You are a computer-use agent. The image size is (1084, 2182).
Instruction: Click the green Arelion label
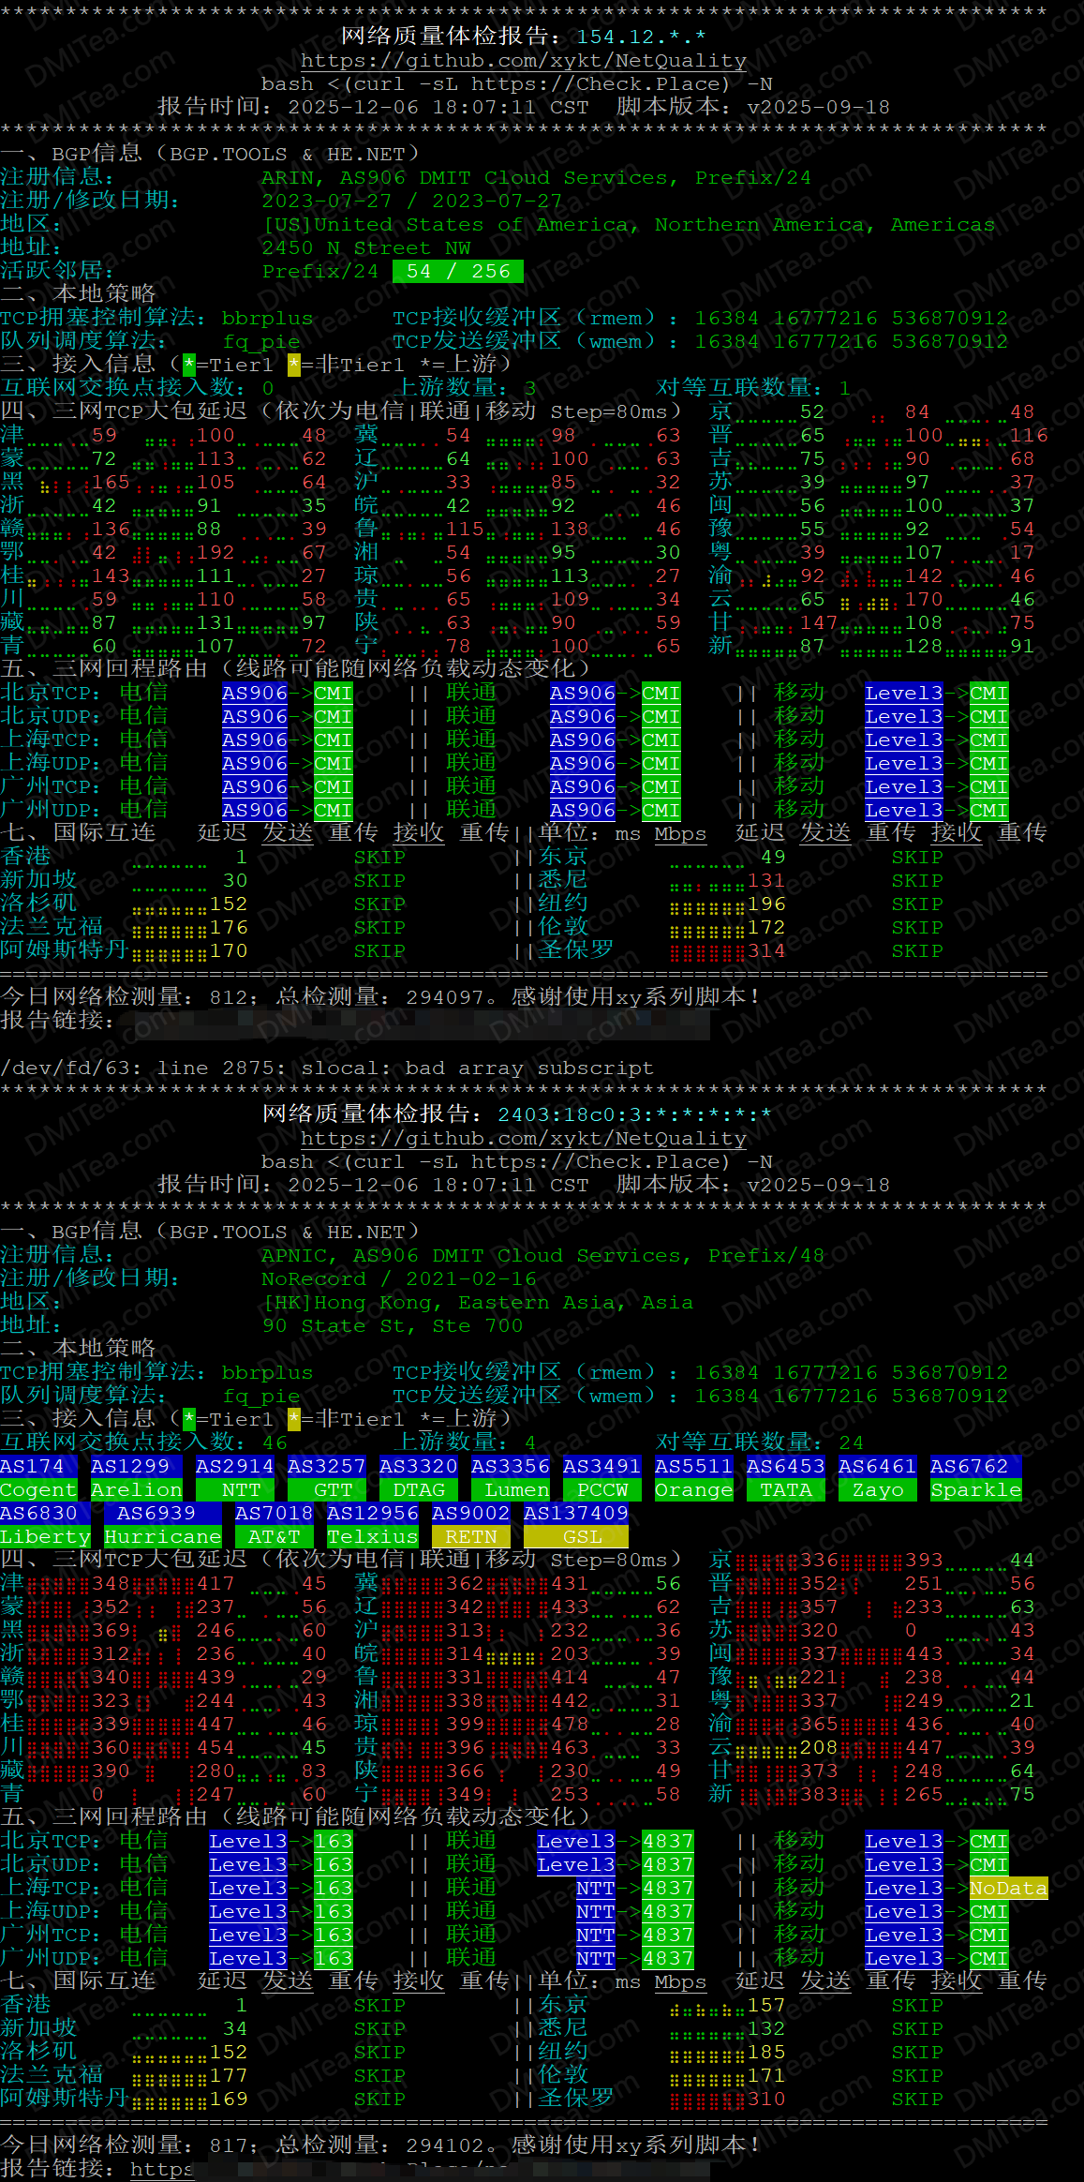[x=137, y=1490]
